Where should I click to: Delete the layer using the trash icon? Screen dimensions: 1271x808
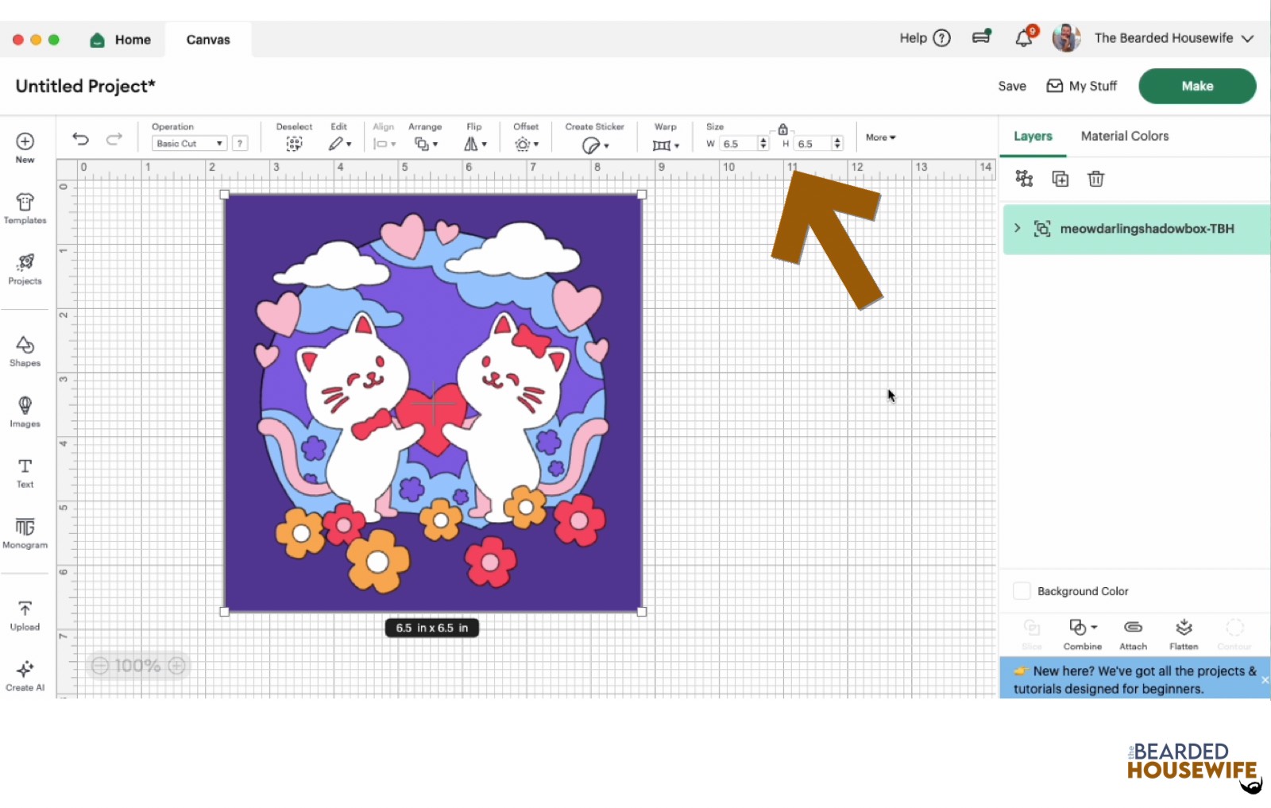[1096, 179]
